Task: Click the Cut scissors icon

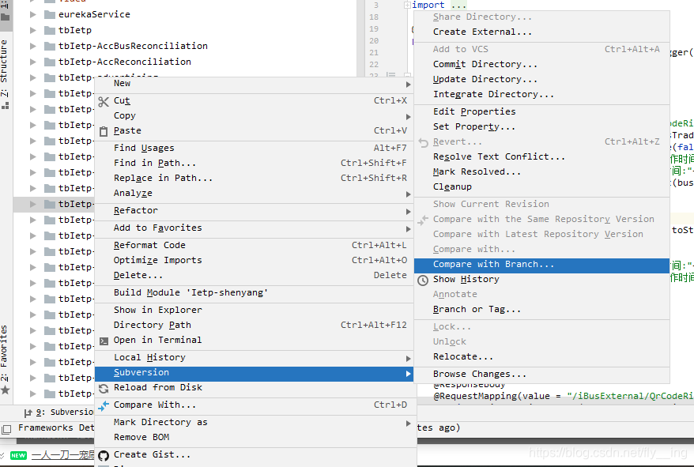Action: pos(103,101)
